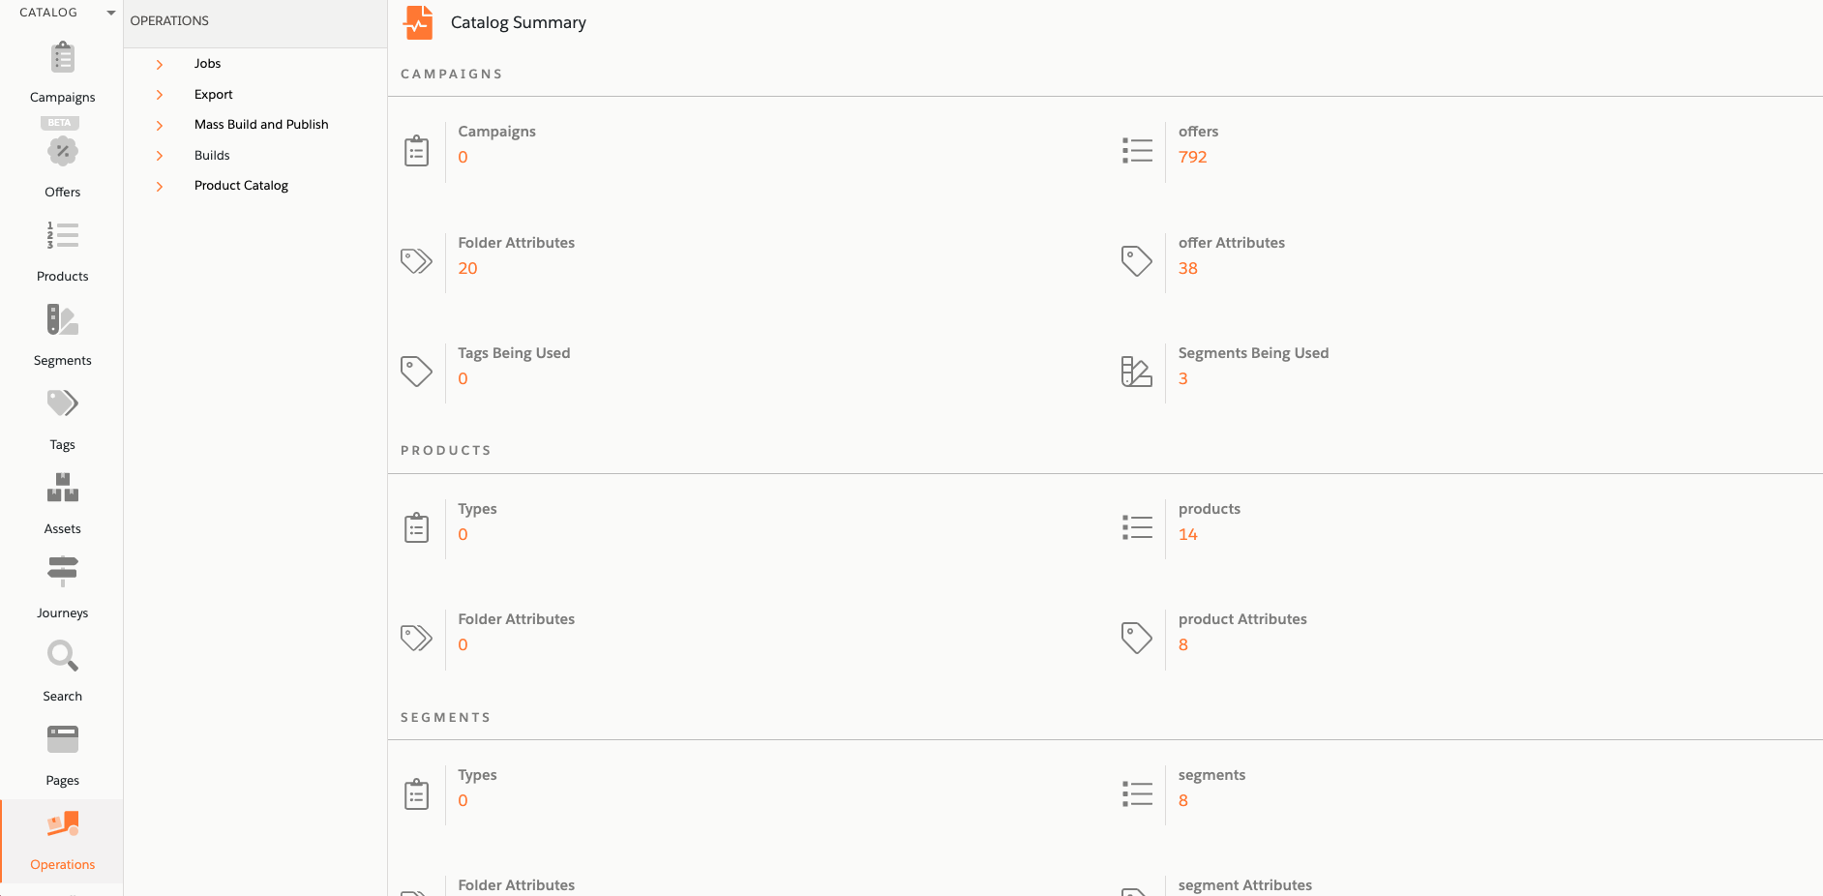Expand the Builds chevron
Viewport: 1823px width, 896px height.
pos(160,156)
